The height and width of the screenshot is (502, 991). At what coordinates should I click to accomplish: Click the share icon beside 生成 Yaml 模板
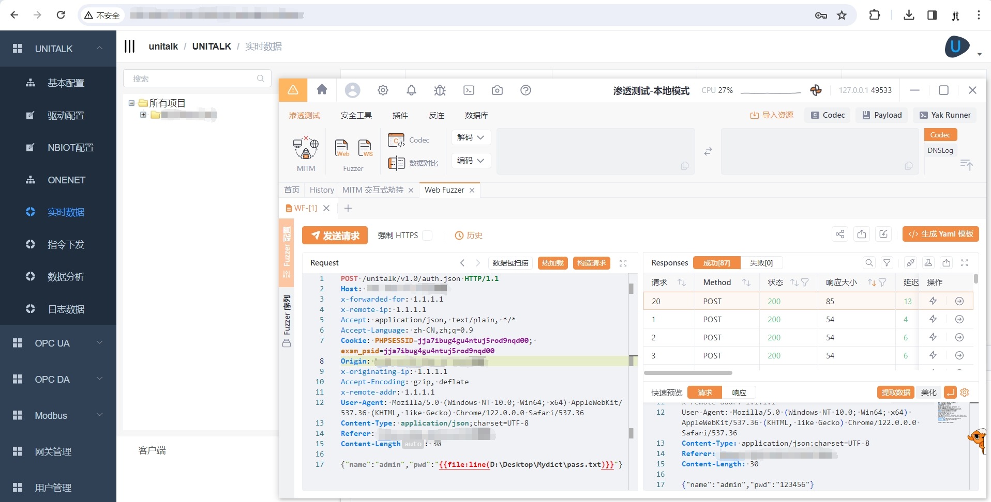click(x=839, y=234)
